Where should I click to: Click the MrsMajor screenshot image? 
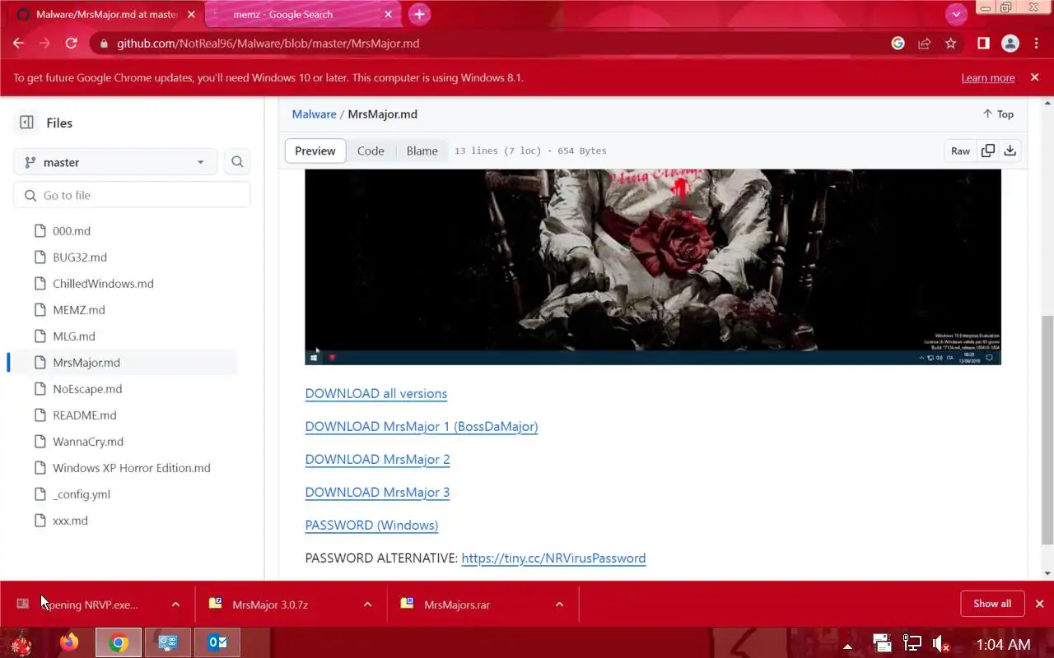pyautogui.click(x=653, y=267)
